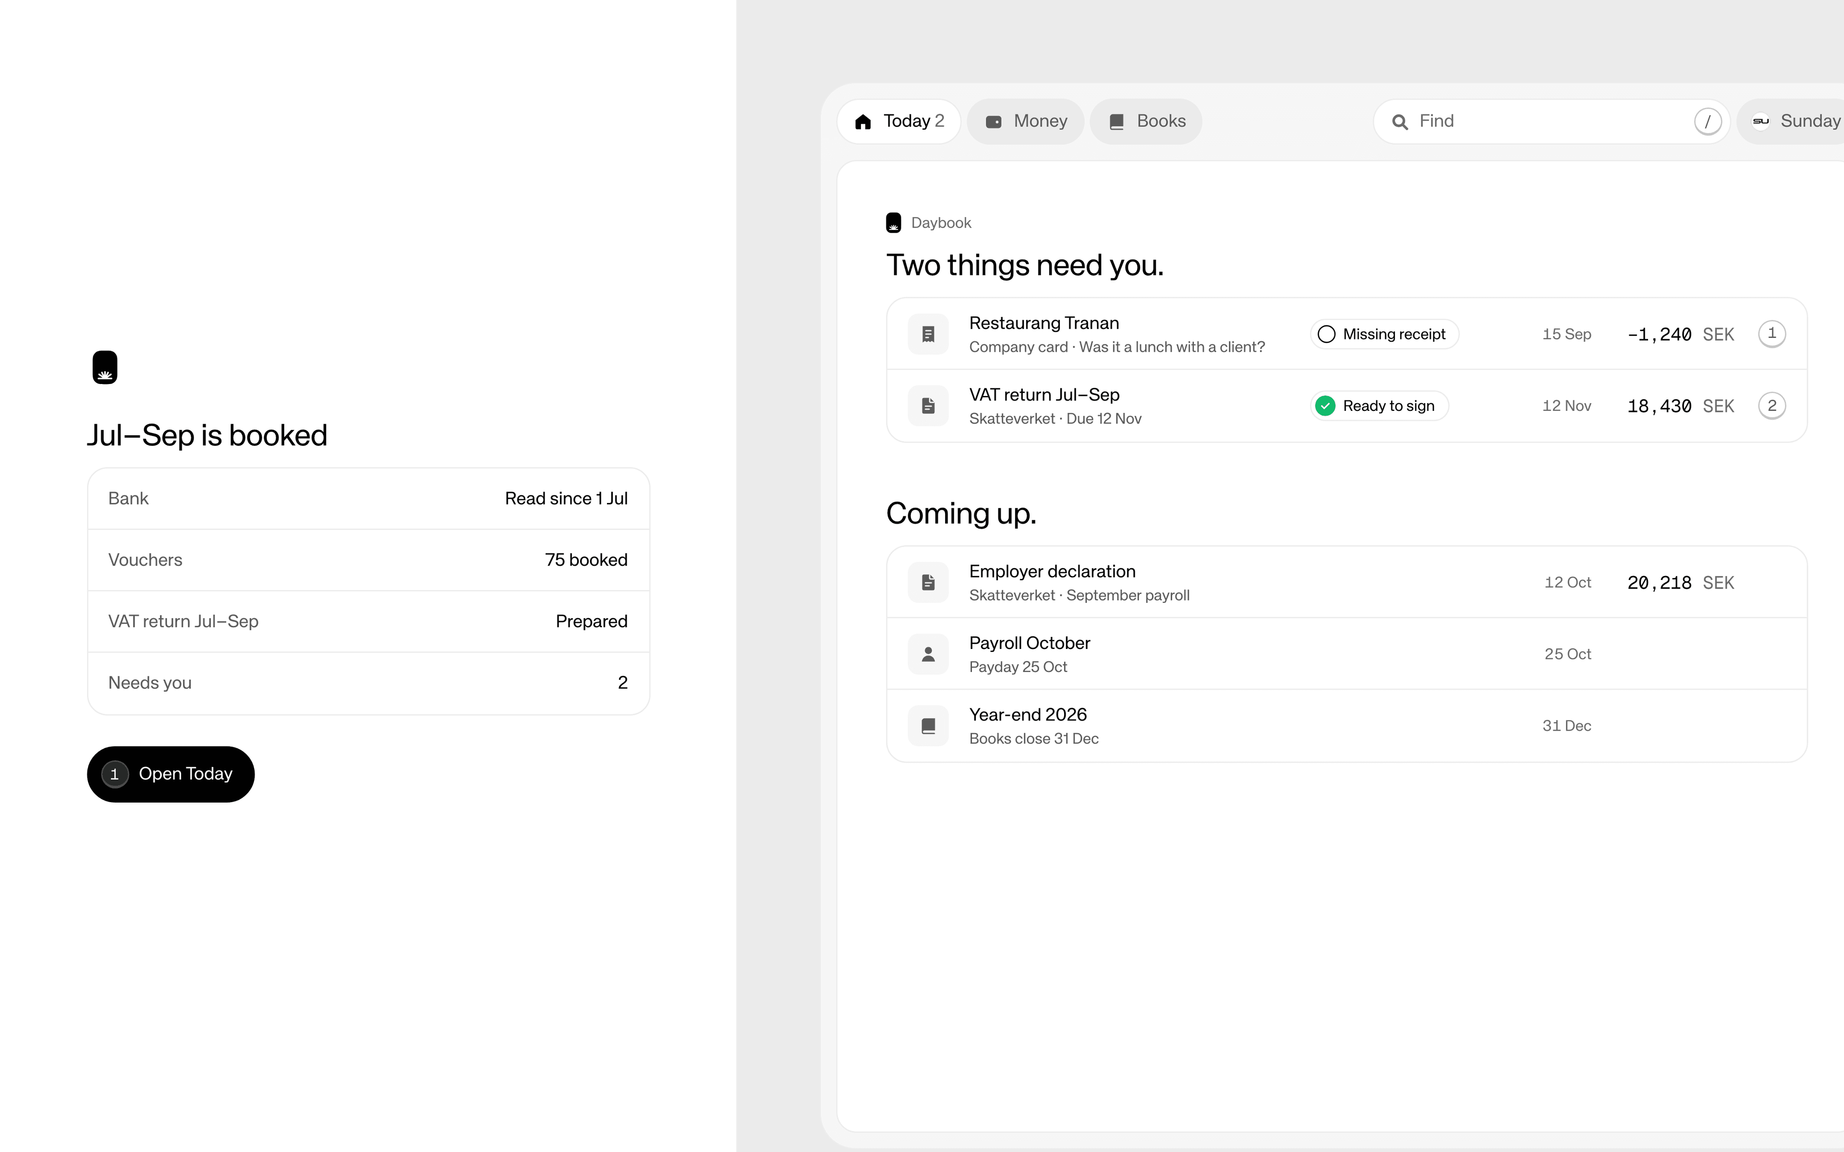Image resolution: width=1844 pixels, height=1152 pixels.
Task: Click the 20,218 SEK amount
Action: coord(1681,583)
